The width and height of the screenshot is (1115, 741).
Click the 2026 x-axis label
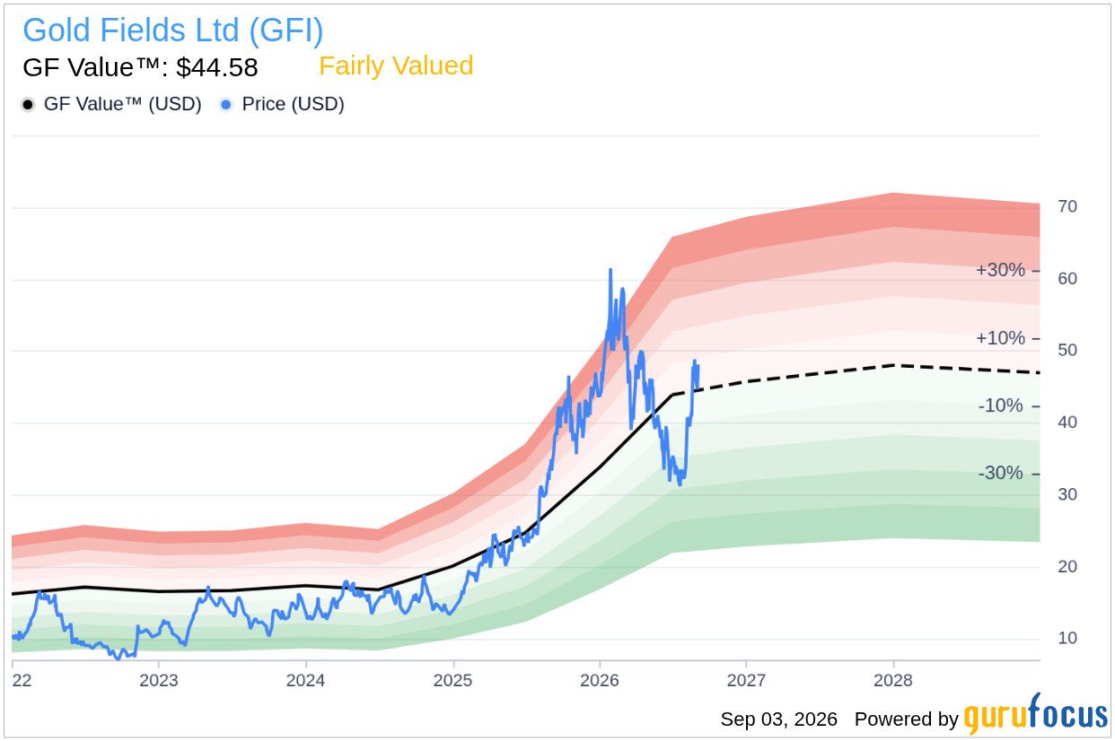tap(599, 680)
